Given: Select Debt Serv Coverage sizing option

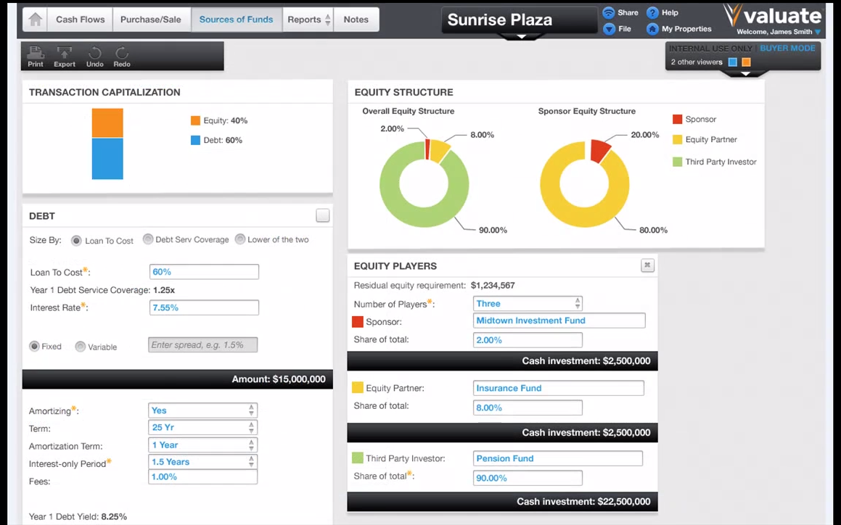Looking at the screenshot, I should click(x=148, y=239).
